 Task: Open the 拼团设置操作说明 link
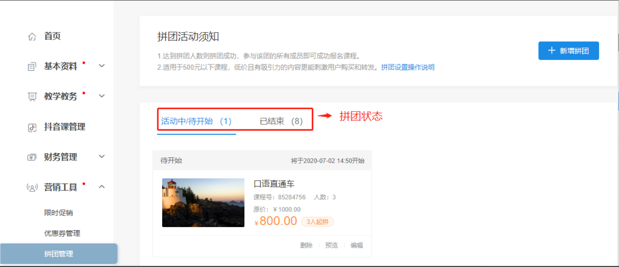[408, 68]
